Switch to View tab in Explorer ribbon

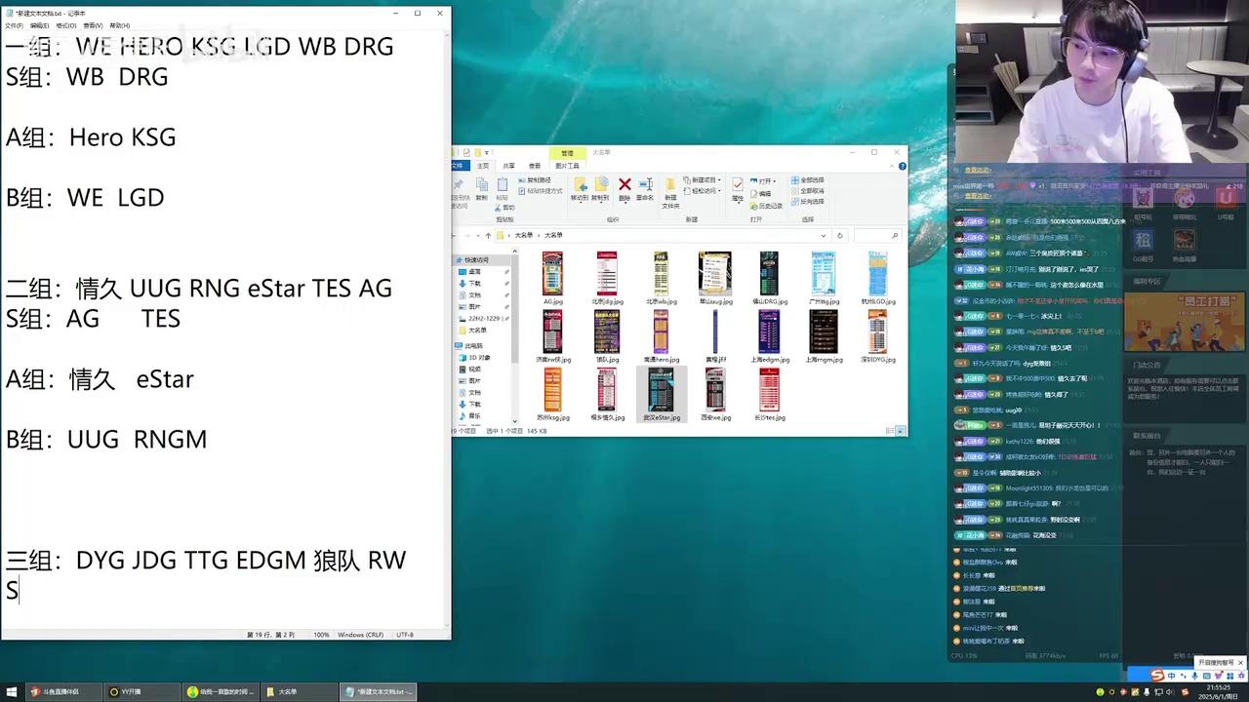point(535,166)
